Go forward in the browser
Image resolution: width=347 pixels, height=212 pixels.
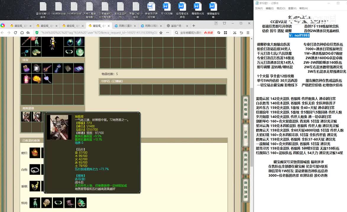click(9, 33)
